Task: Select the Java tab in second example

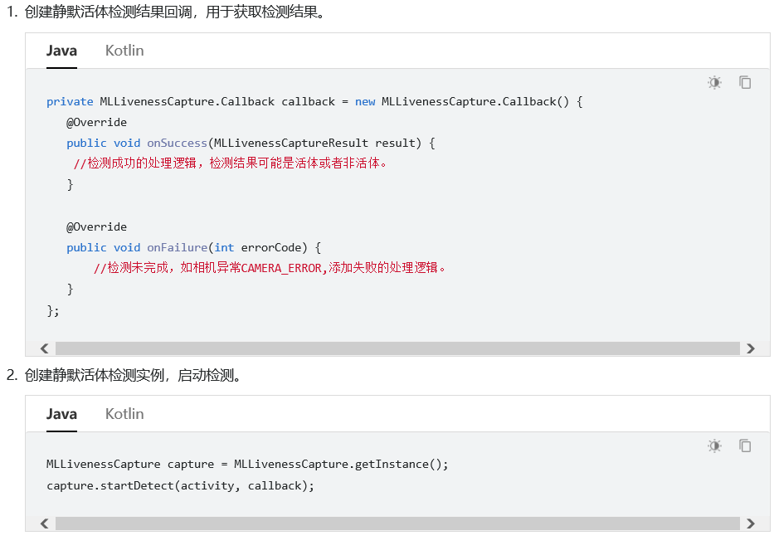Action: click(x=61, y=414)
